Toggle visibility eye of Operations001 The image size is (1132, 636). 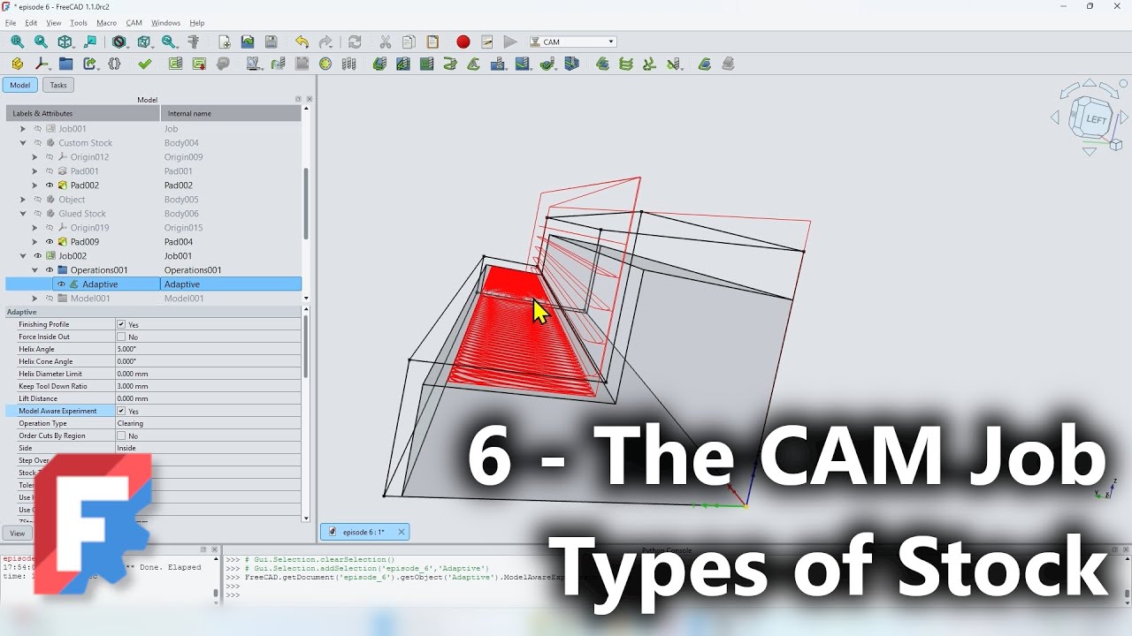pos(50,270)
